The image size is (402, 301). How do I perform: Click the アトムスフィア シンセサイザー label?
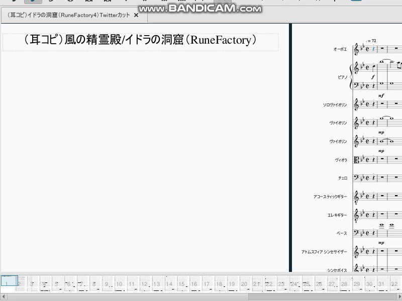click(324, 252)
